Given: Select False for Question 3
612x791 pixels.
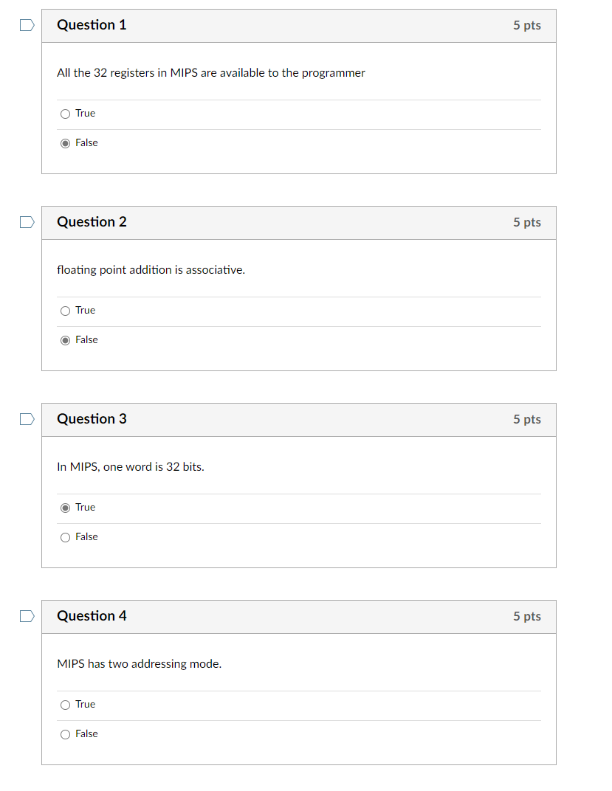Looking at the screenshot, I should click(65, 536).
